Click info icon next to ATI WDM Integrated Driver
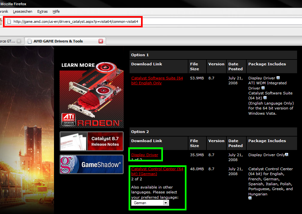 coord(263,88)
